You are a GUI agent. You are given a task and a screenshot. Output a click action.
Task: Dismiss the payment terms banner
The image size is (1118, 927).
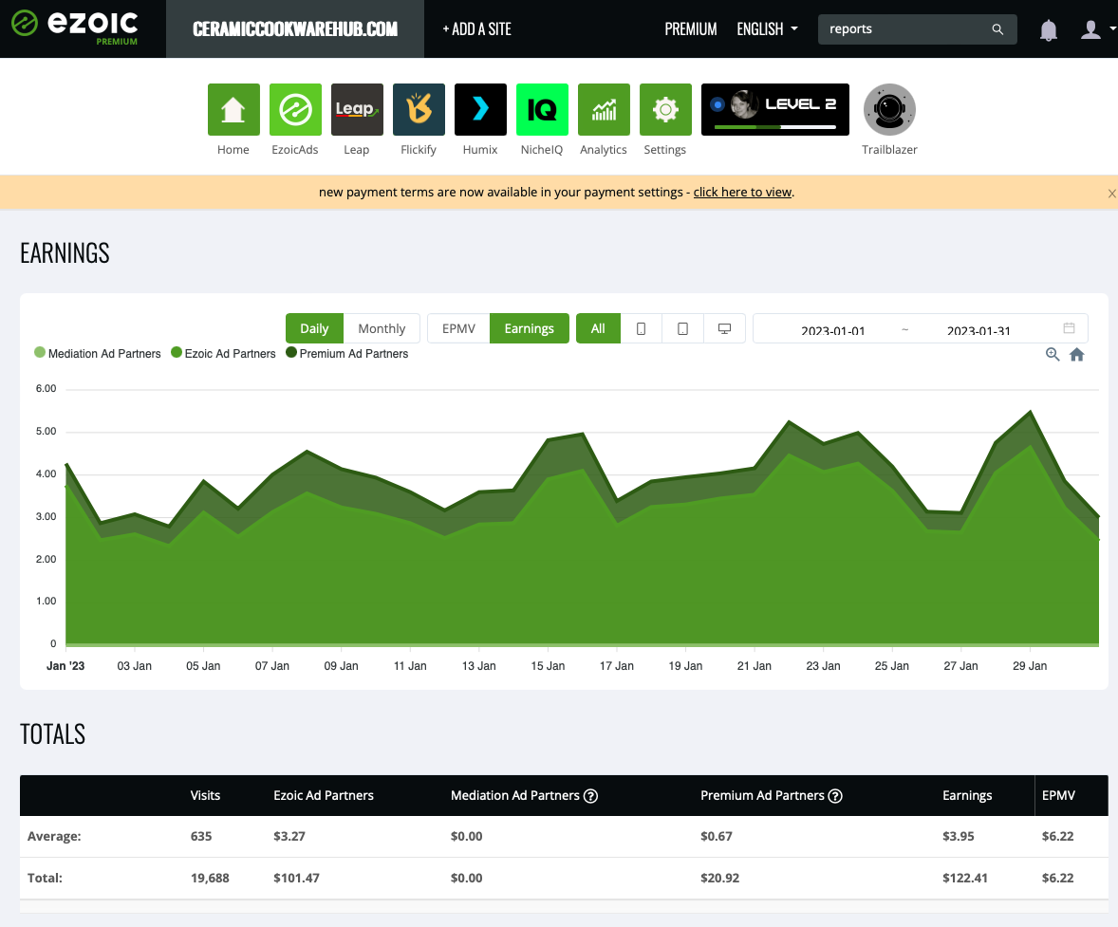click(x=1111, y=194)
